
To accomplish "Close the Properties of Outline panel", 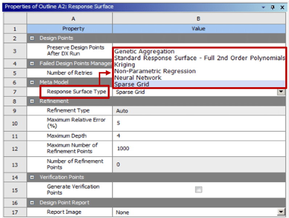I will [282, 7].
